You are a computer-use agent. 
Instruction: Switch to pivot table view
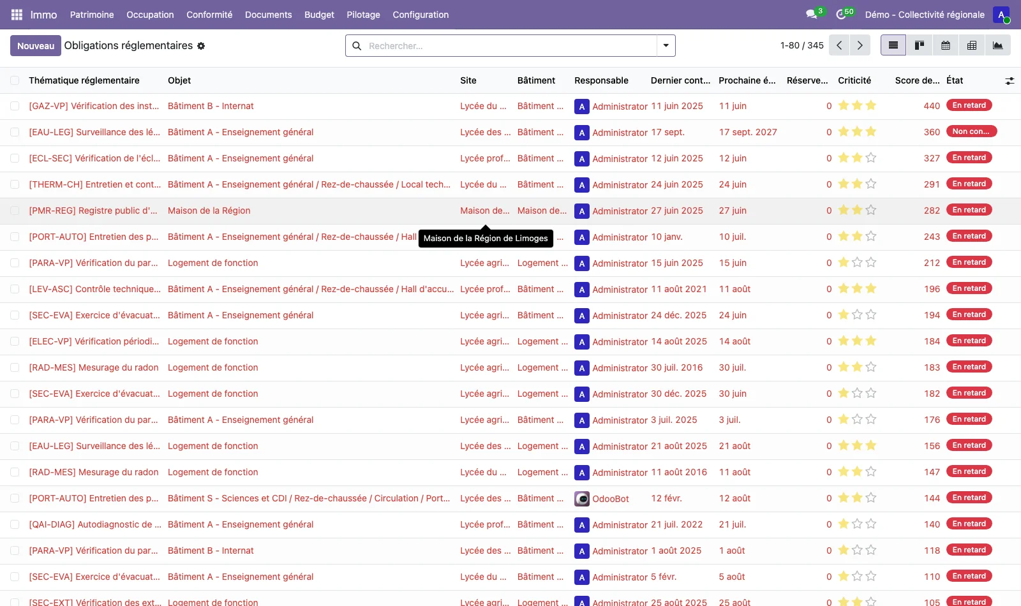[x=972, y=45]
